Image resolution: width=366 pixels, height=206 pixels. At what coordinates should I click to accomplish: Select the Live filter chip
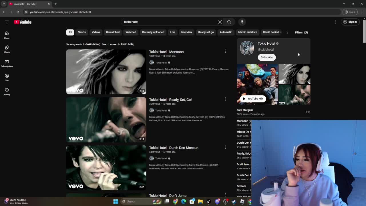tap(173, 32)
